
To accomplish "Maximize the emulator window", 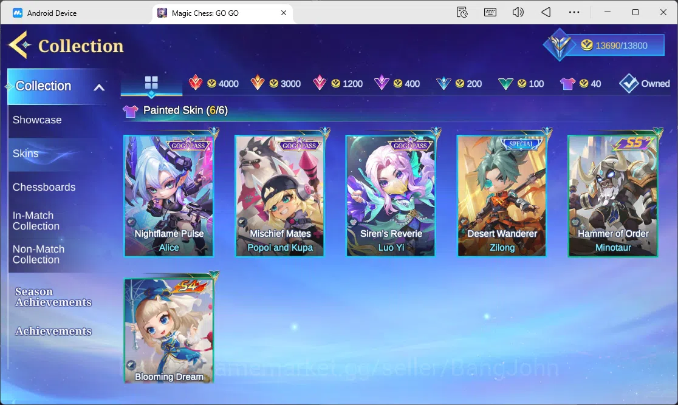I will [635, 12].
